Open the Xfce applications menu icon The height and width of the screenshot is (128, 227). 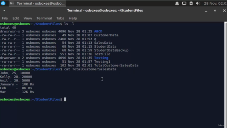click(x=3, y=3)
